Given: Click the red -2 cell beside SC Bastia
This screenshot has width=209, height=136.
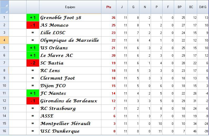Looking at the screenshot, I should [33, 63].
